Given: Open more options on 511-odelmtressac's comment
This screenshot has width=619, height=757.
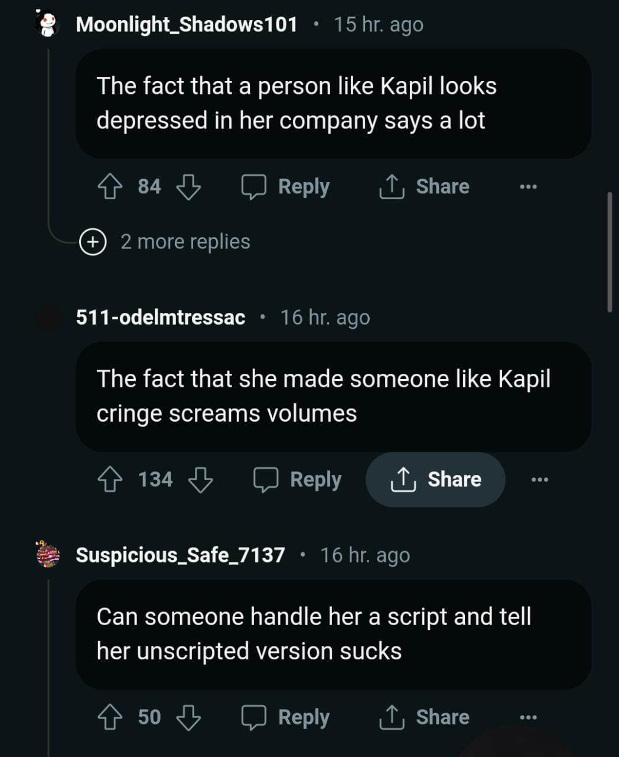Looking at the screenshot, I should click(540, 480).
